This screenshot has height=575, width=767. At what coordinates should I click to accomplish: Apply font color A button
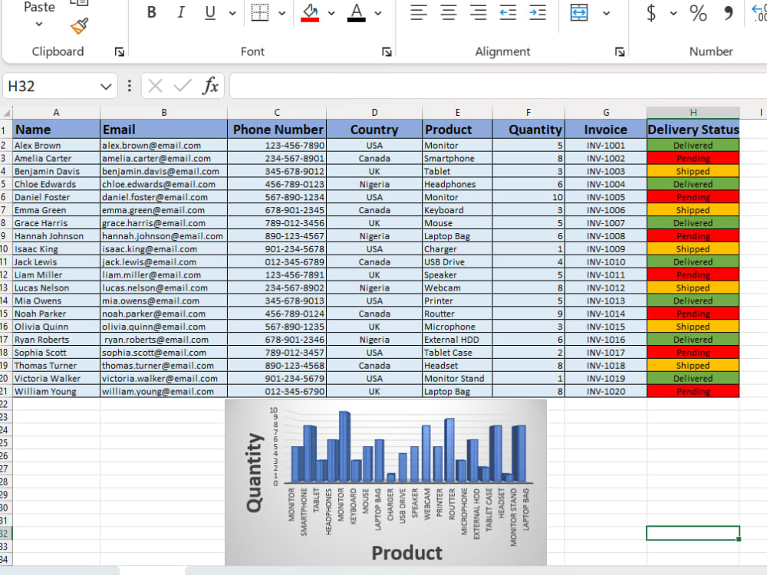click(357, 12)
